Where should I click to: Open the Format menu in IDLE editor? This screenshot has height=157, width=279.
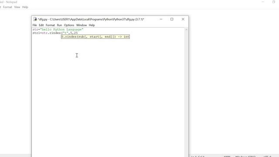50,25
